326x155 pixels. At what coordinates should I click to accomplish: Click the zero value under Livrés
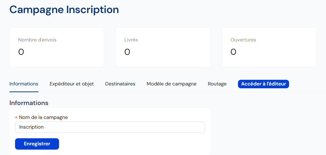click(127, 52)
